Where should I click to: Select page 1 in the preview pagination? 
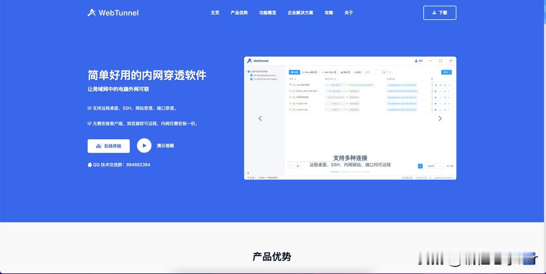(420, 166)
